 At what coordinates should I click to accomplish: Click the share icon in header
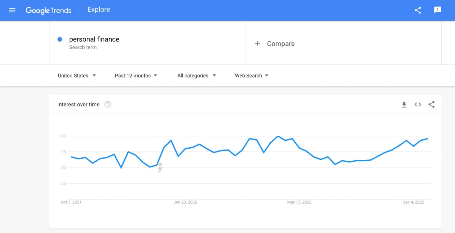[x=418, y=10]
